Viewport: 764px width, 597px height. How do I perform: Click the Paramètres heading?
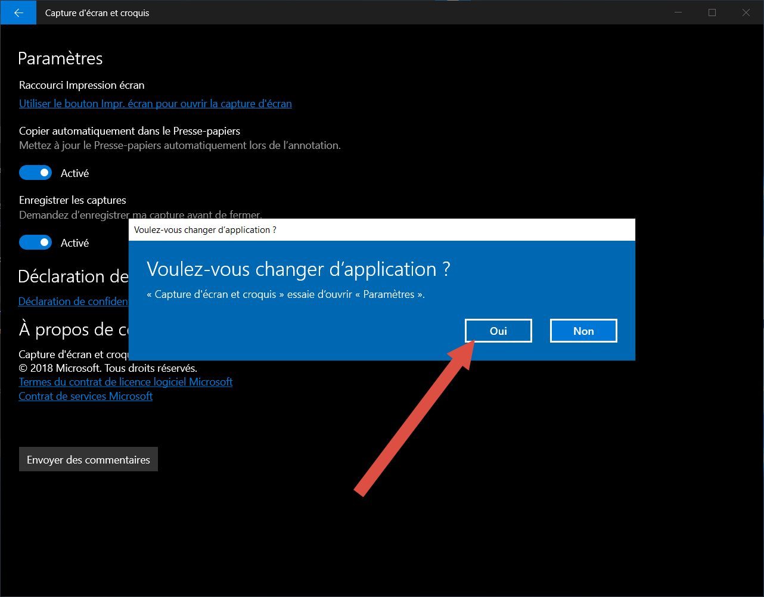[60, 58]
